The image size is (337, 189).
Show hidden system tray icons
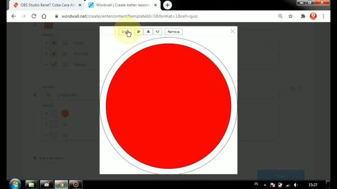265,185
